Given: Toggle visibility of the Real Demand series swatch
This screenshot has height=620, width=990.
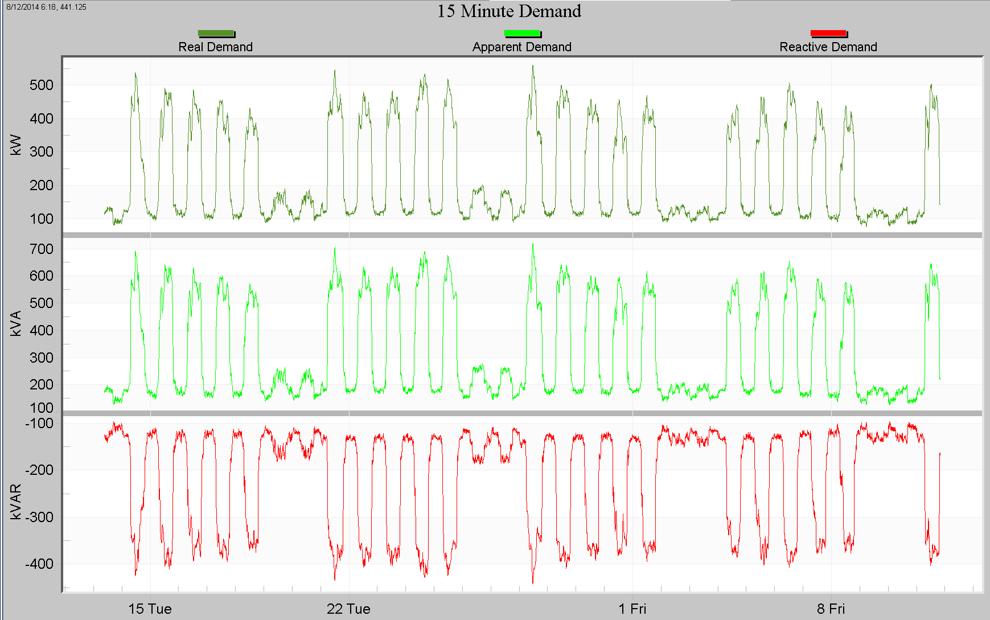Looking at the screenshot, I should coord(216,33).
